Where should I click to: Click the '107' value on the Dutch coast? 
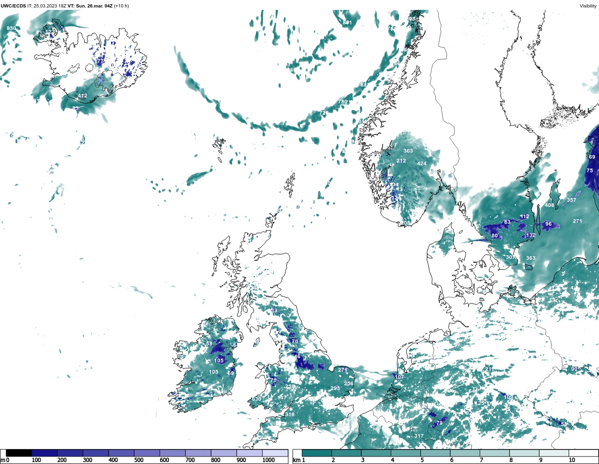(399, 377)
